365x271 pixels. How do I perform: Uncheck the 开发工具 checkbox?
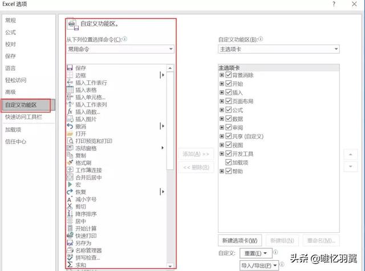pos(228,153)
